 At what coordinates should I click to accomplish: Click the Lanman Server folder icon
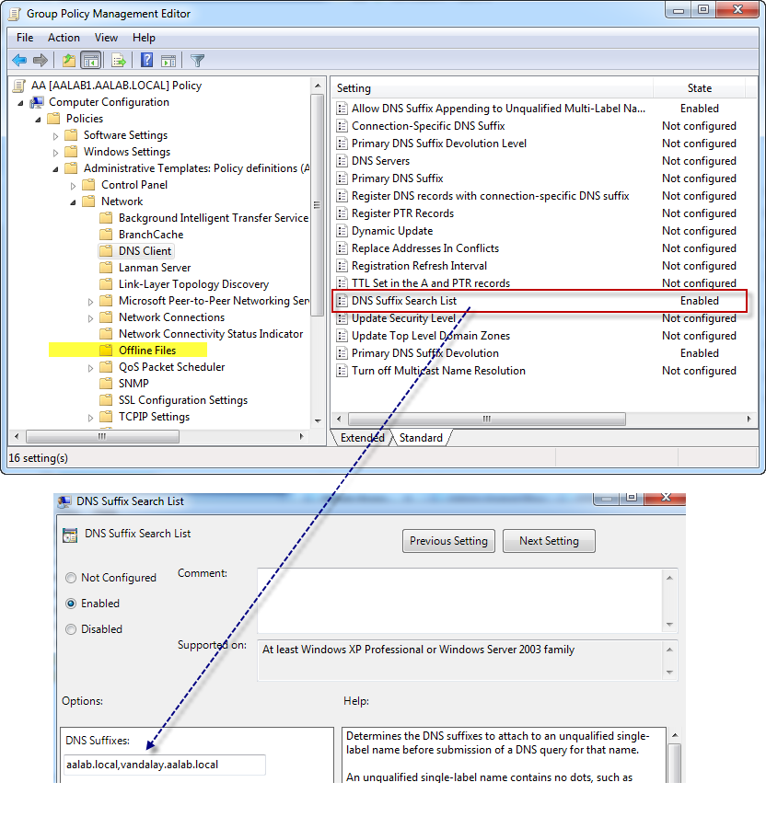pyautogui.click(x=106, y=268)
